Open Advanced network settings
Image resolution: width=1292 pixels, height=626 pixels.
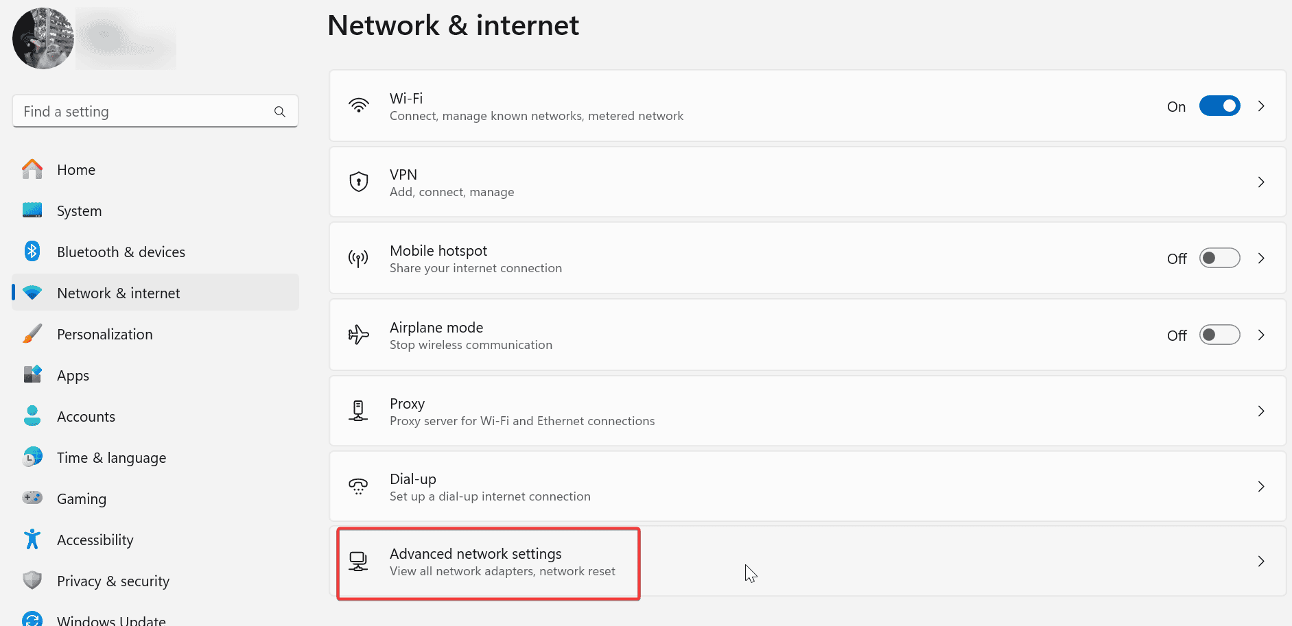(475, 562)
